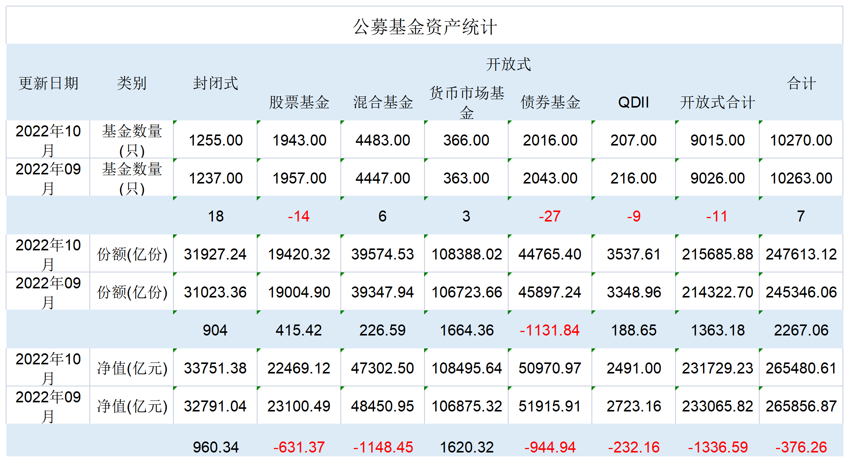Click the 开放式 group header
The height and width of the screenshot is (462, 849).
pyautogui.click(x=508, y=64)
